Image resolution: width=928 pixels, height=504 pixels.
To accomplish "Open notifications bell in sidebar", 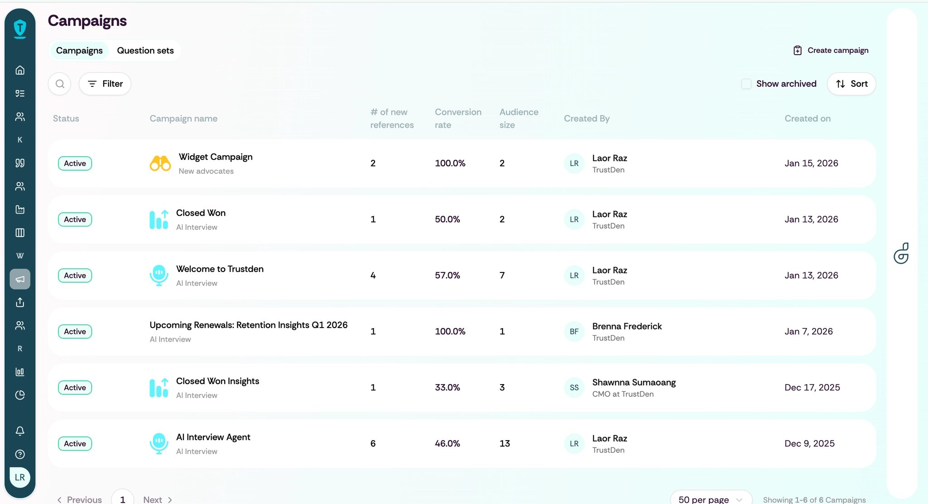I will click(20, 431).
